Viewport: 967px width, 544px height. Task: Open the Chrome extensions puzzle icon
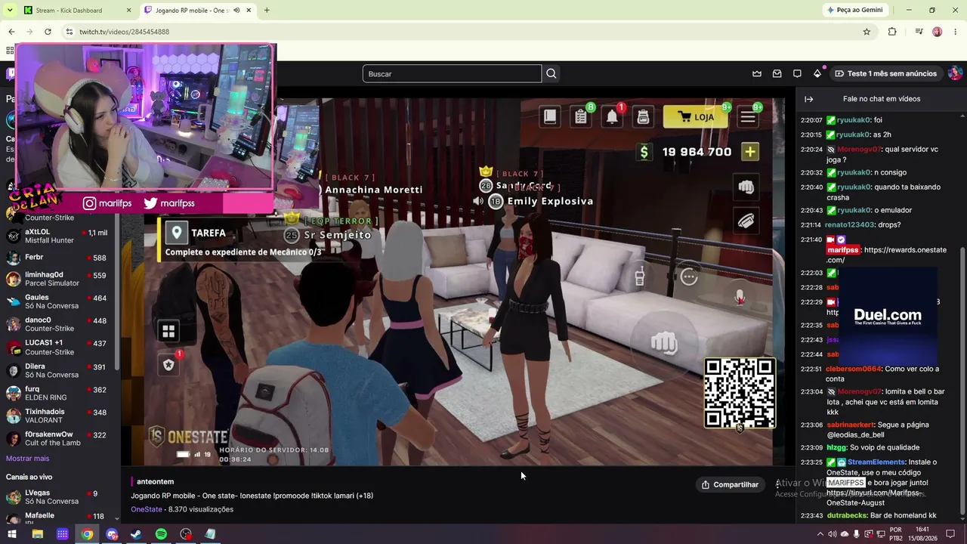click(892, 32)
